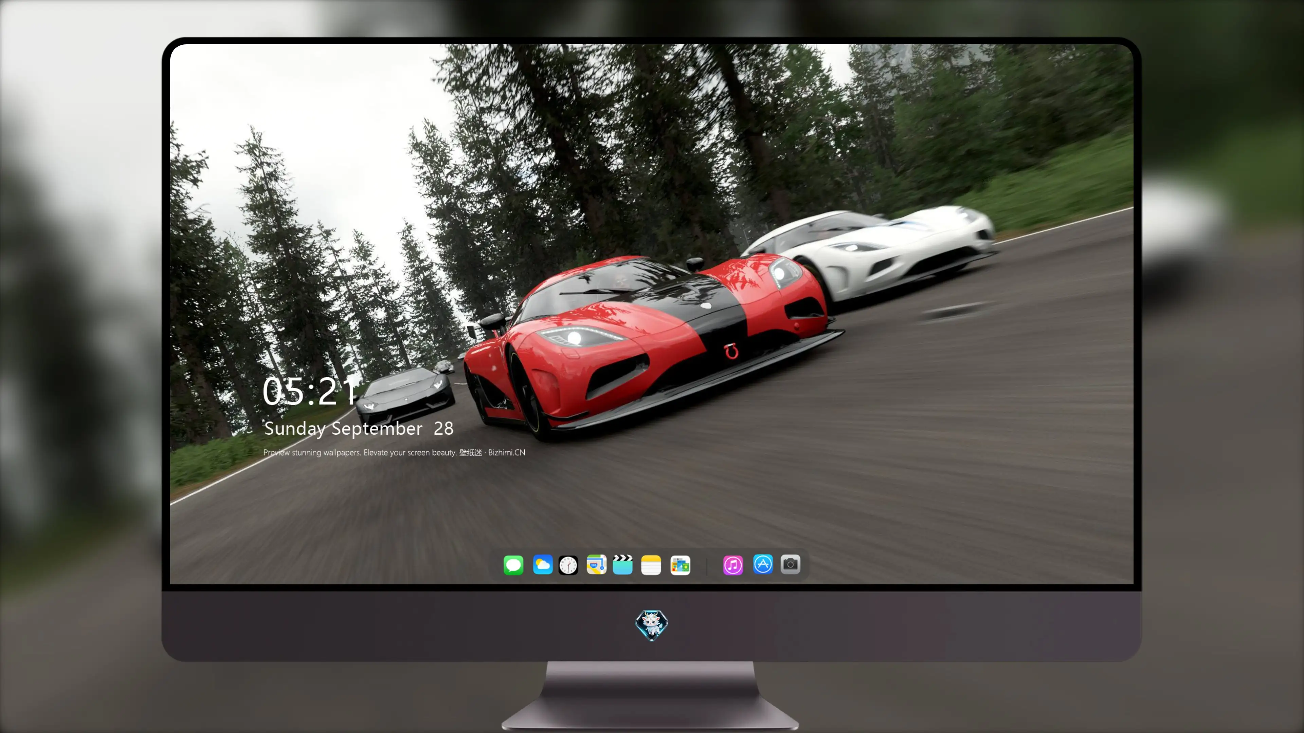Open the blue App Store icon
This screenshot has width=1304, height=733.
[763, 565]
